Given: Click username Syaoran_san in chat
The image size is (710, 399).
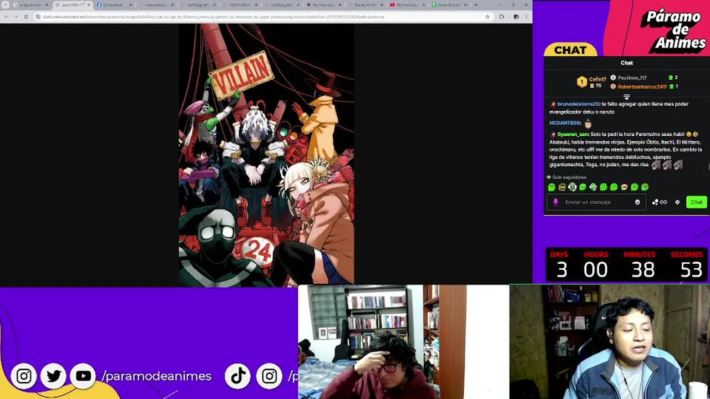Looking at the screenshot, I should [573, 134].
